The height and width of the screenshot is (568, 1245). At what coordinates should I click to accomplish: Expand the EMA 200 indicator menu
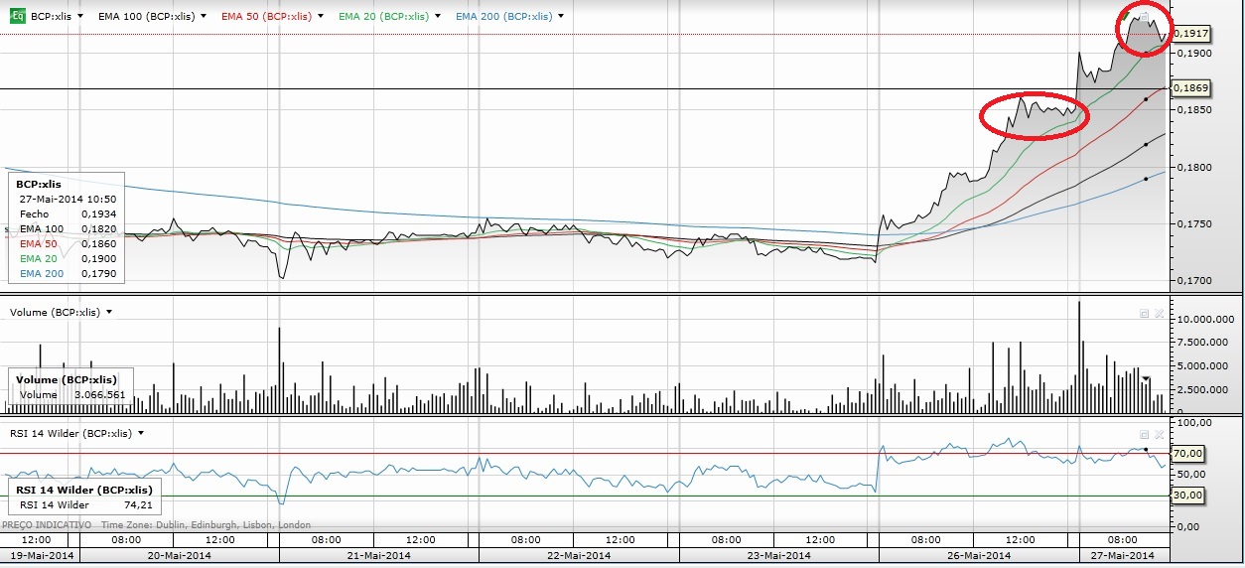coord(561,17)
